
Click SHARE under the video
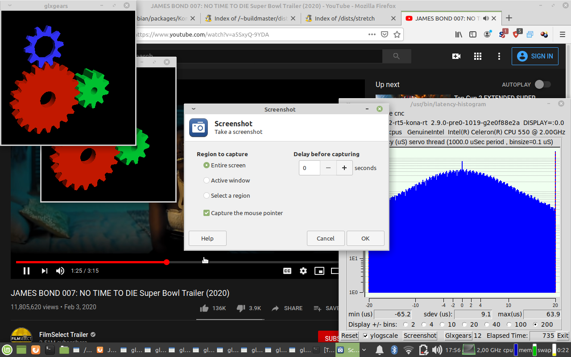[x=287, y=308]
